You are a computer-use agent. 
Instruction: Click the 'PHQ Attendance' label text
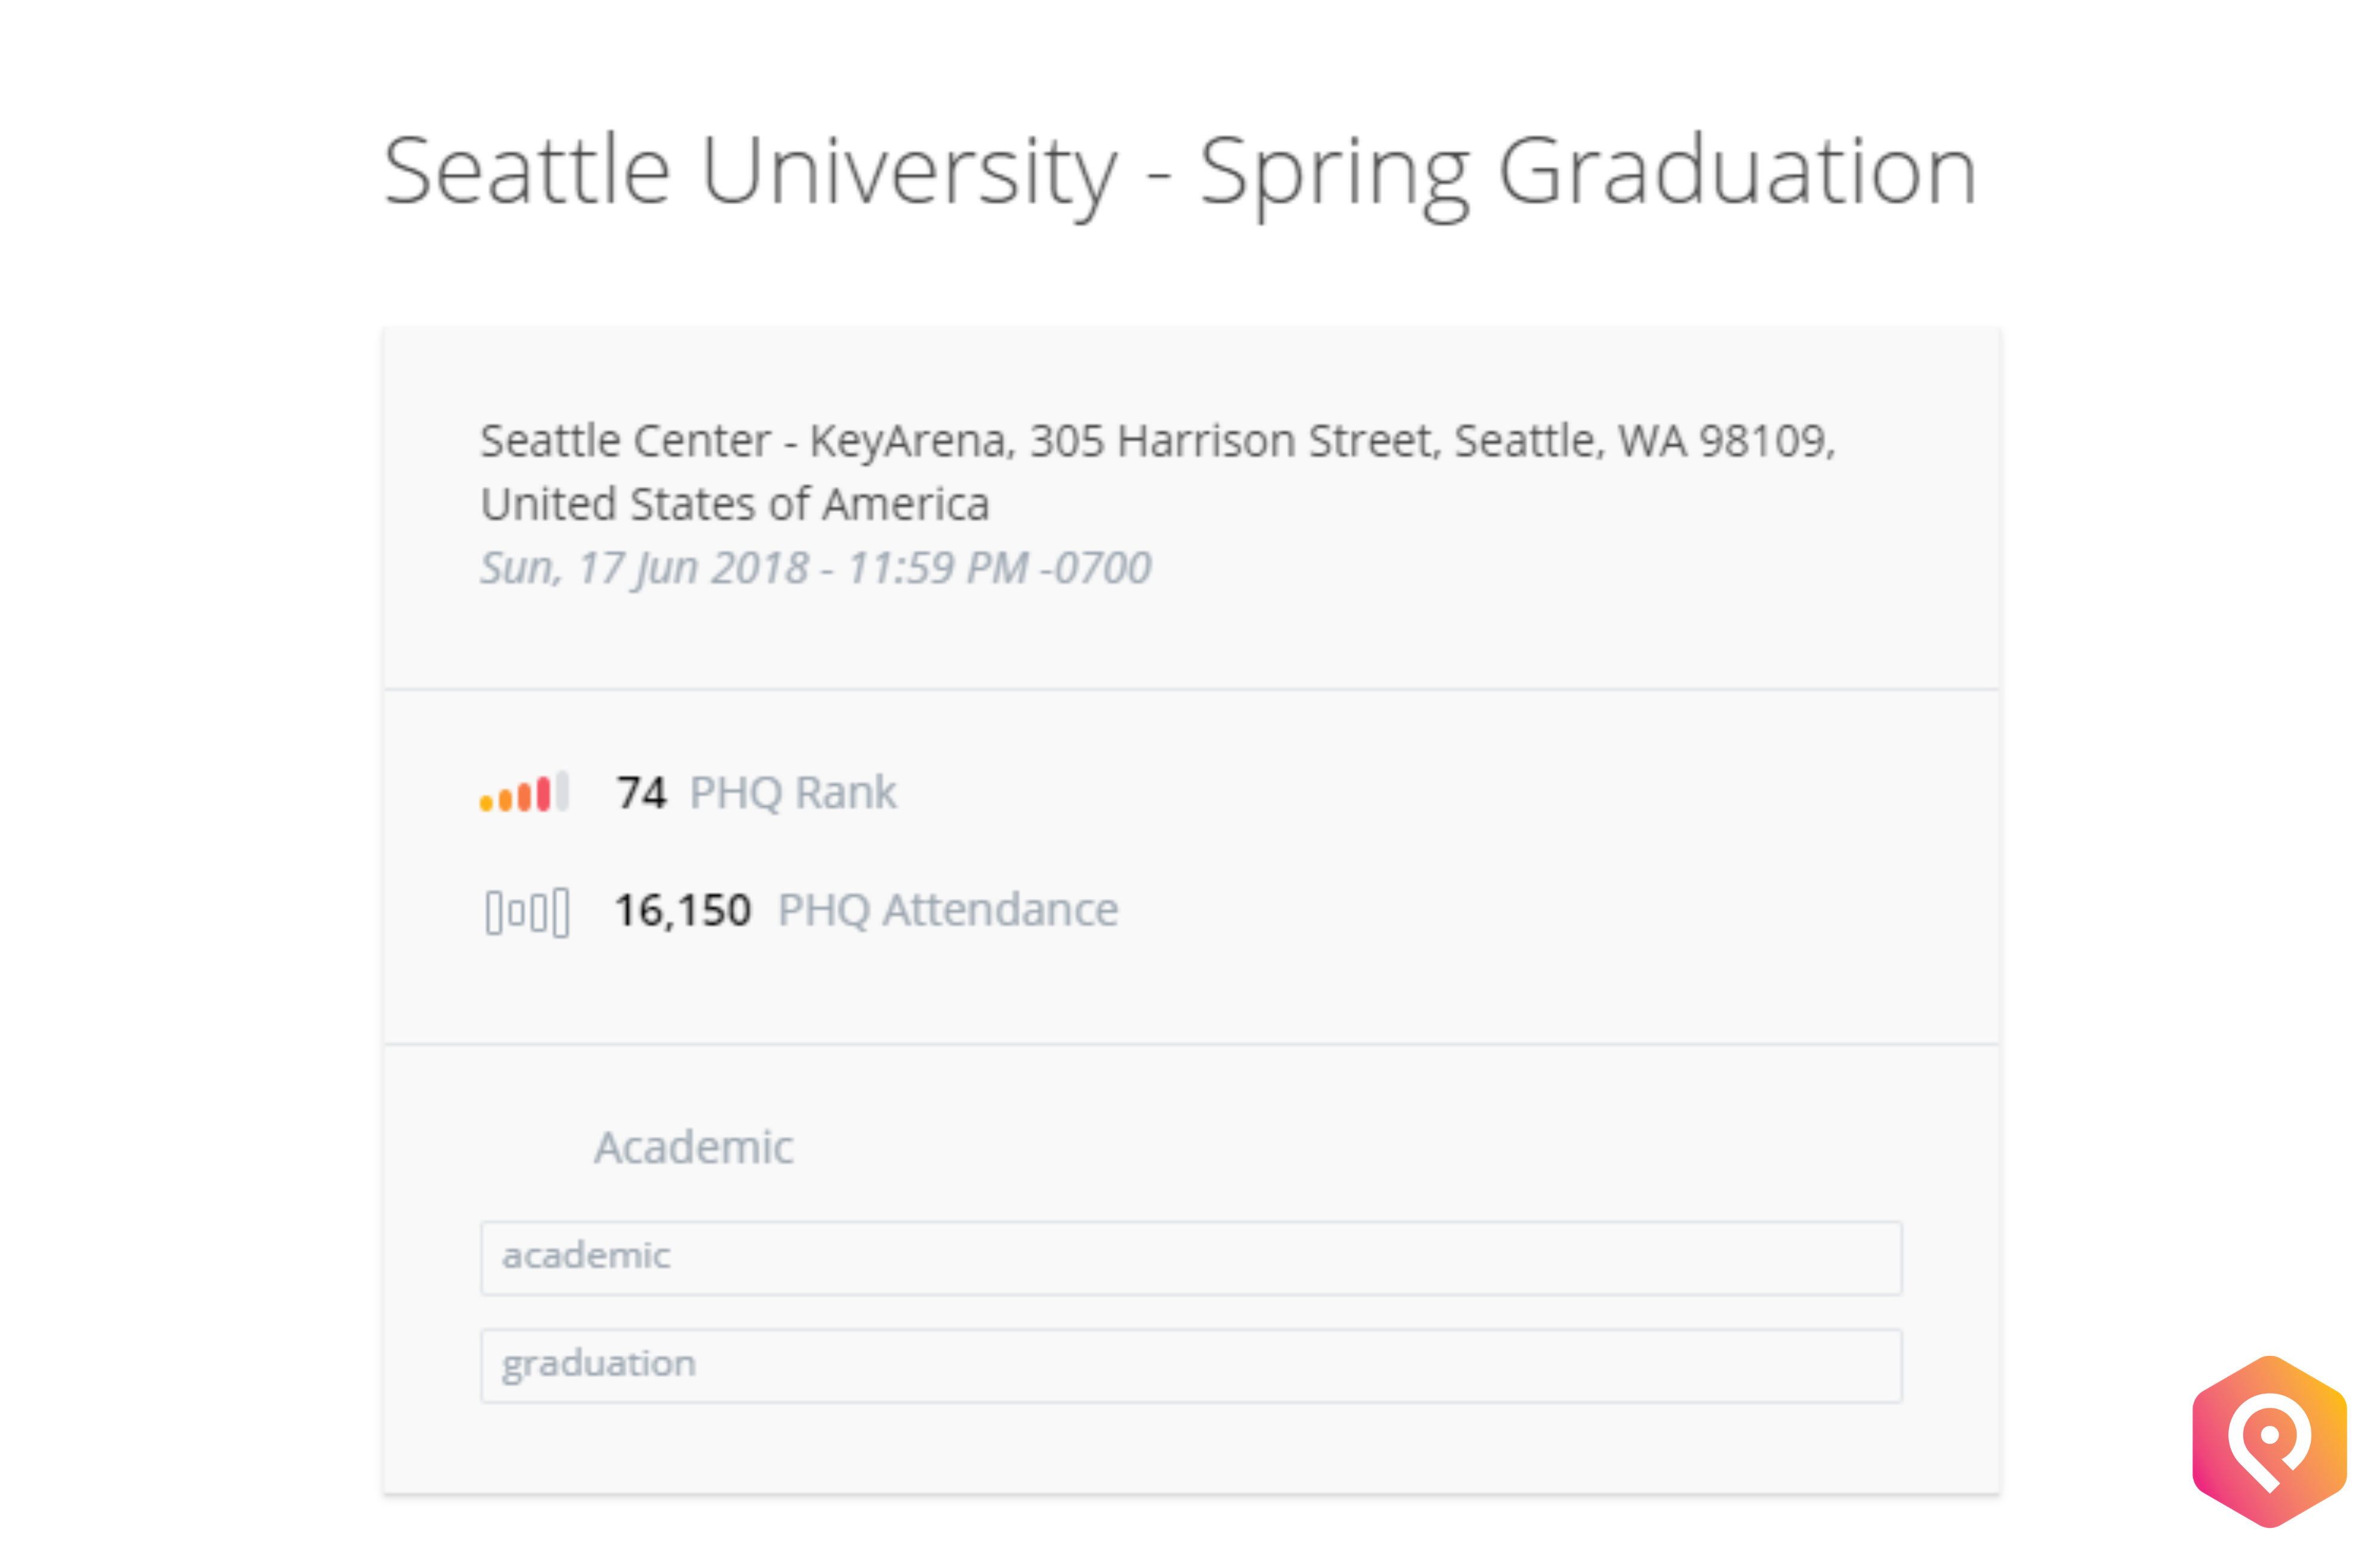947,910
